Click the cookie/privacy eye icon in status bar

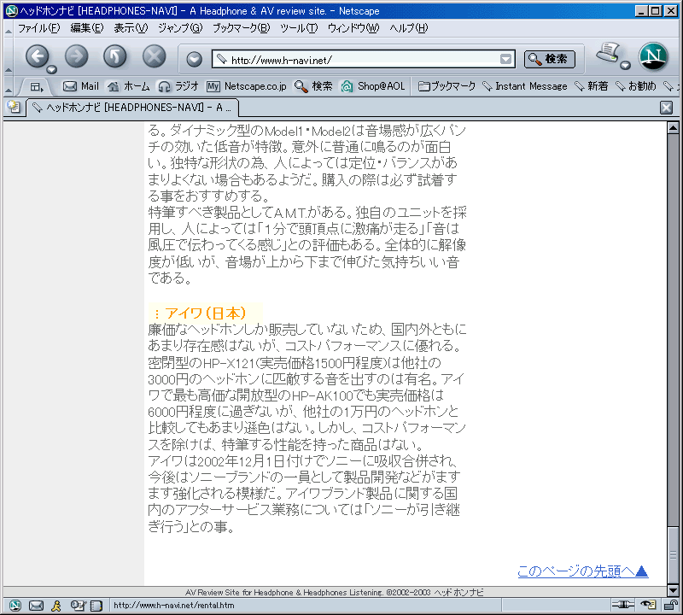click(648, 605)
